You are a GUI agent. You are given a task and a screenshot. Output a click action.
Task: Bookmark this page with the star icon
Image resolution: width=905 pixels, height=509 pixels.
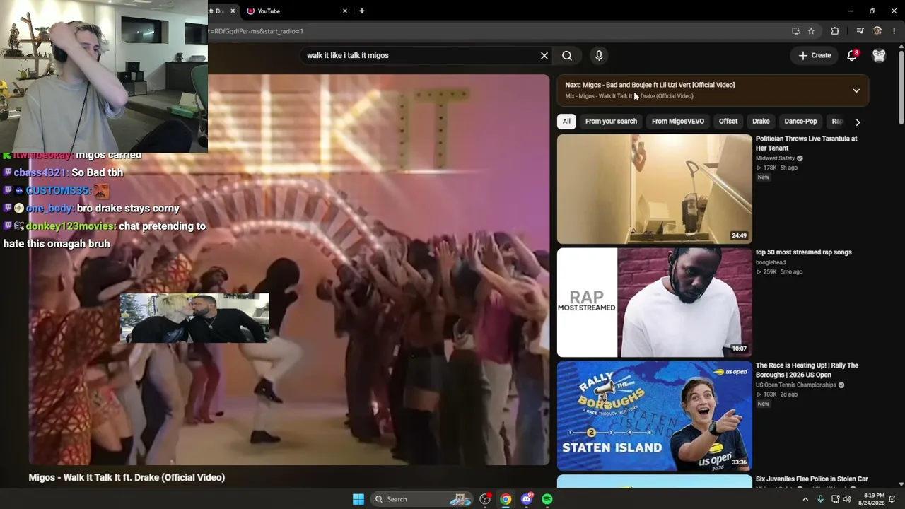click(811, 31)
